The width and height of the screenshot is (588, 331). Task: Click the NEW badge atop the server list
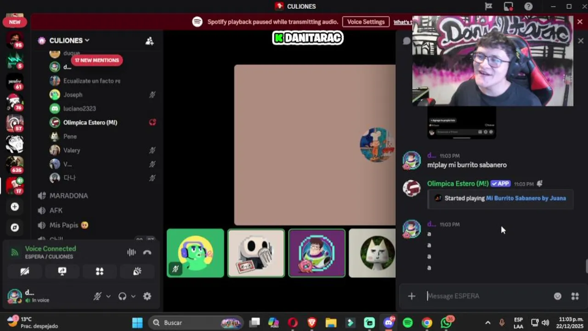point(15,22)
